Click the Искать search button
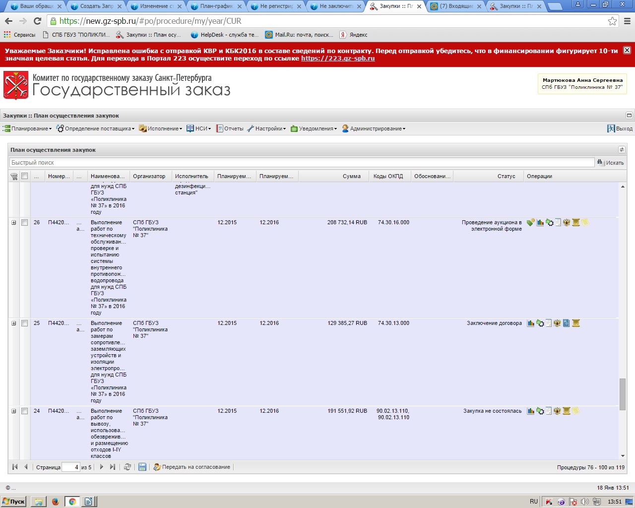The image size is (635, 508). [611, 163]
